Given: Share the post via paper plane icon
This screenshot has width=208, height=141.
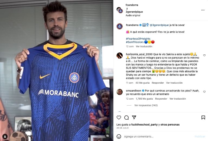Looking at the screenshot, I should click(134, 117).
